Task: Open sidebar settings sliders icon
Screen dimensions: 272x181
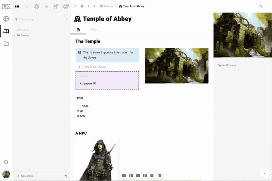Action: [x=66, y=176]
